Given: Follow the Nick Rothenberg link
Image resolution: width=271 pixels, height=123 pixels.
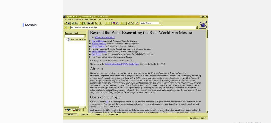Looking at the screenshot, I should tap(99, 52).
